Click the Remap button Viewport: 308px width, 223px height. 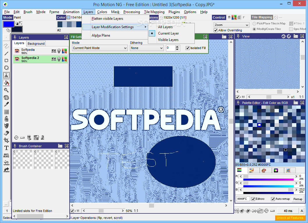point(298,199)
